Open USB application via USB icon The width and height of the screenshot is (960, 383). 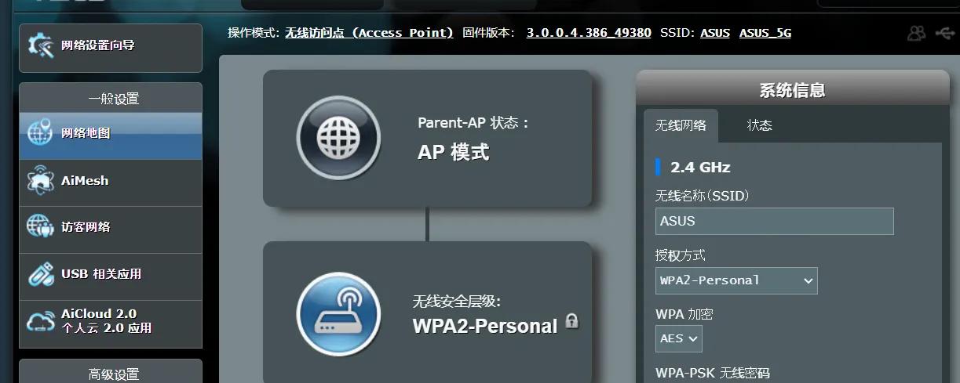pyautogui.click(x=40, y=274)
